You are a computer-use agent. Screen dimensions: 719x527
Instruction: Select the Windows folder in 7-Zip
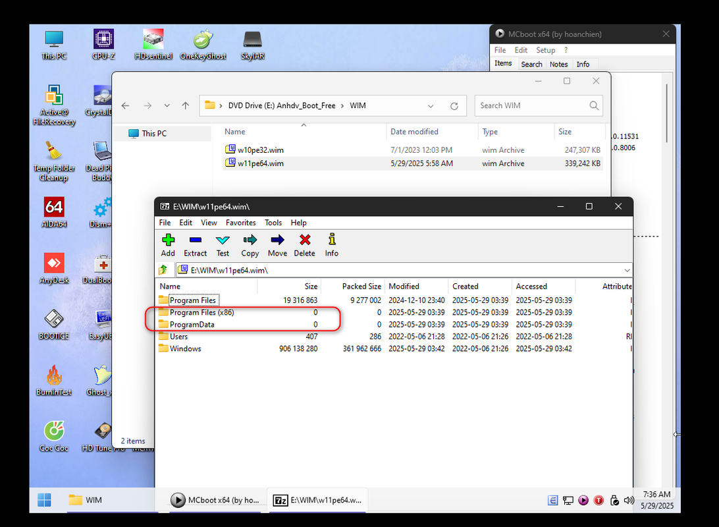pyautogui.click(x=394, y=348)
